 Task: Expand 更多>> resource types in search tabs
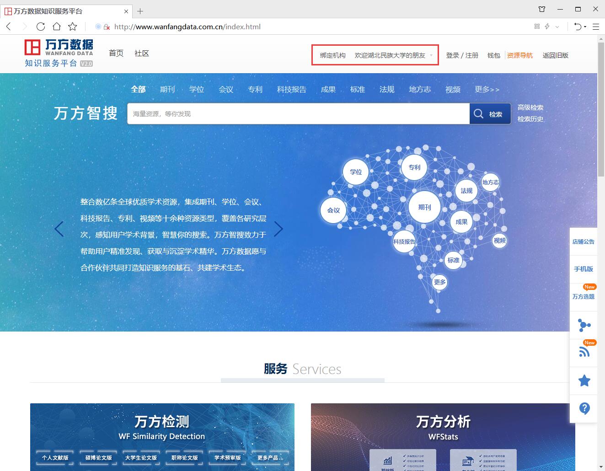[487, 90]
